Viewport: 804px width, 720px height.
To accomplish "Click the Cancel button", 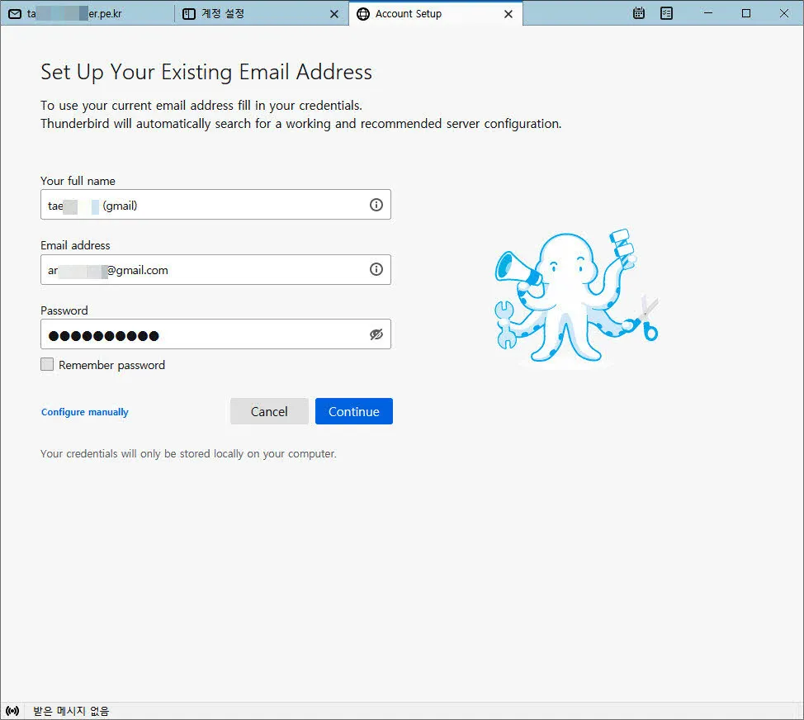I will click(x=269, y=411).
